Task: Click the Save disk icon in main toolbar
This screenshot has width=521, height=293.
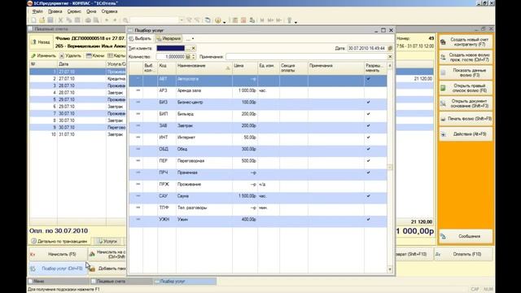Action: 50,20
